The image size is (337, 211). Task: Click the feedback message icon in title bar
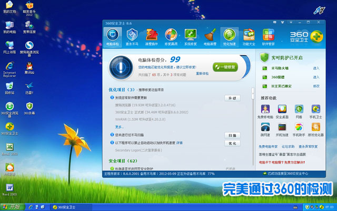click(275, 22)
